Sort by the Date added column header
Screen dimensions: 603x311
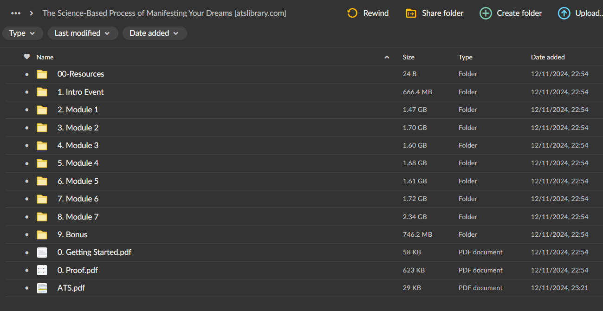pyautogui.click(x=548, y=57)
